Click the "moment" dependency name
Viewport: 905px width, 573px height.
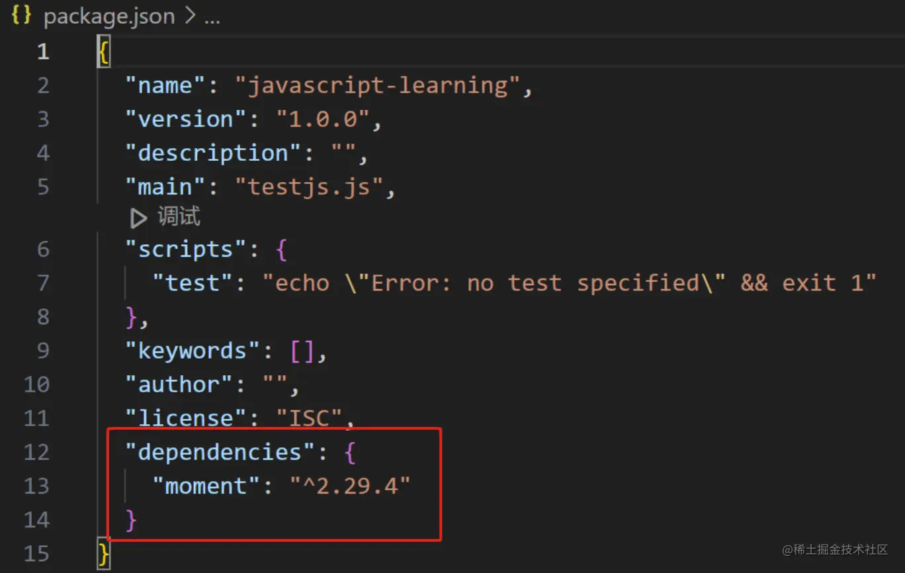click(206, 486)
